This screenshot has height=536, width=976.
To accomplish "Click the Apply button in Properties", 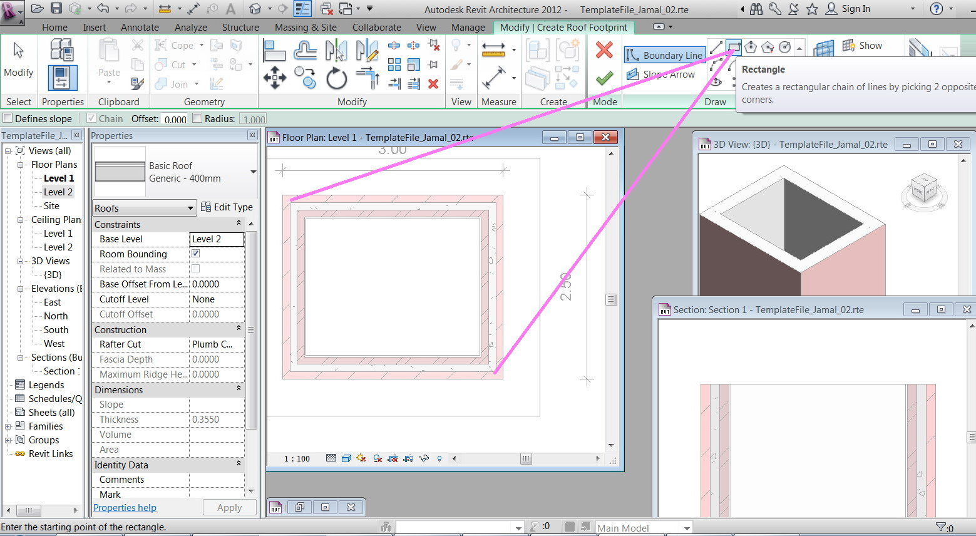I will 229,508.
